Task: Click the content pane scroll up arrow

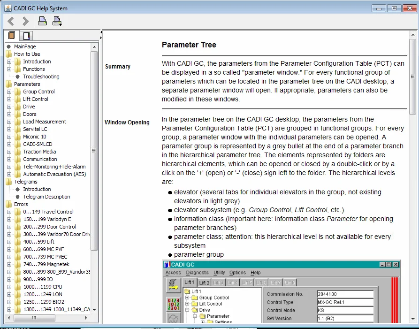Action: pos(413,35)
